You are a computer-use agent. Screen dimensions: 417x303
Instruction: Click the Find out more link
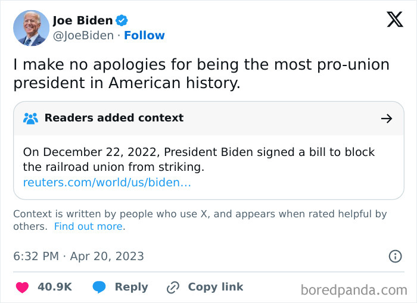click(x=88, y=226)
